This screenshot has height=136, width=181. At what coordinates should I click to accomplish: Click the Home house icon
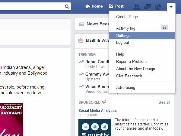pyautogui.click(x=87, y=6)
